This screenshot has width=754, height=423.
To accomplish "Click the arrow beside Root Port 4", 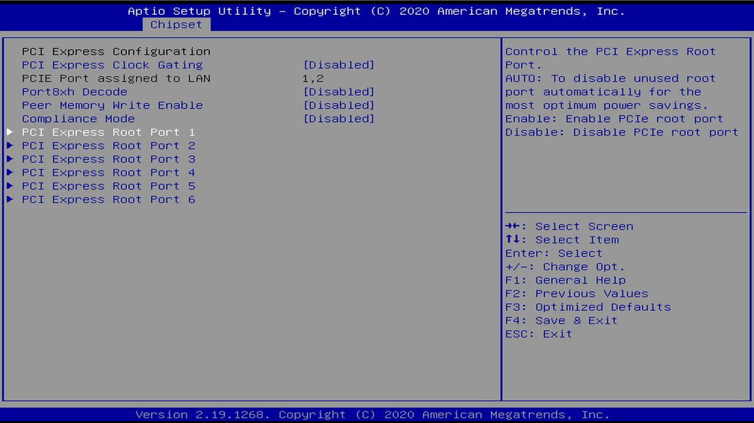I will (x=10, y=173).
